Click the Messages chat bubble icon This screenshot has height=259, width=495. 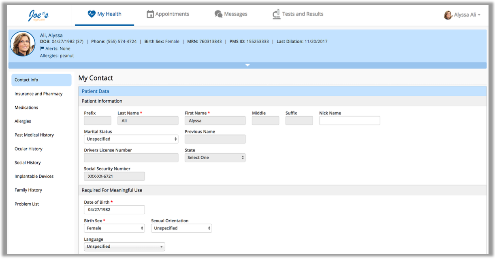218,14
